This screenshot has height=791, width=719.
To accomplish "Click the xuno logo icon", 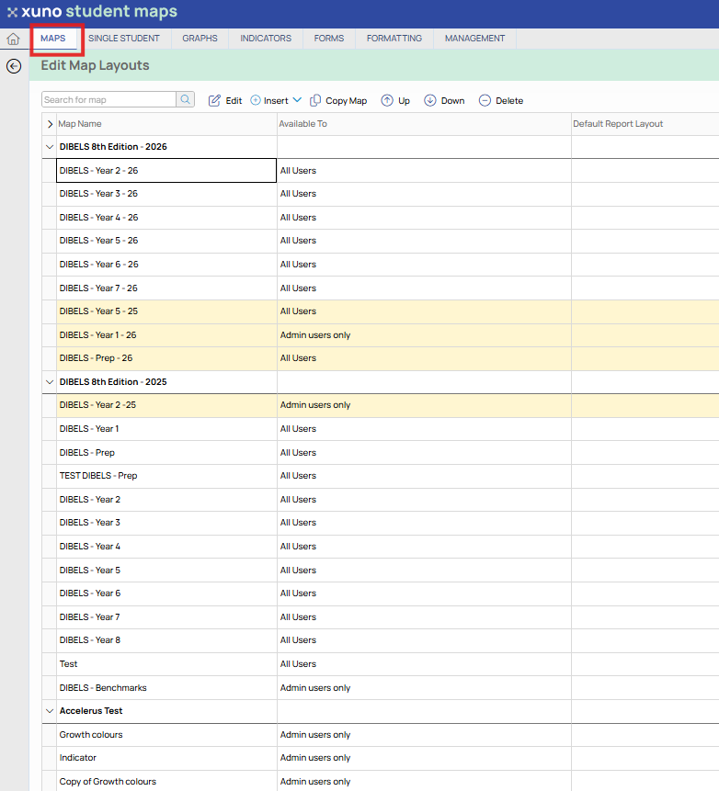I will (12, 12).
